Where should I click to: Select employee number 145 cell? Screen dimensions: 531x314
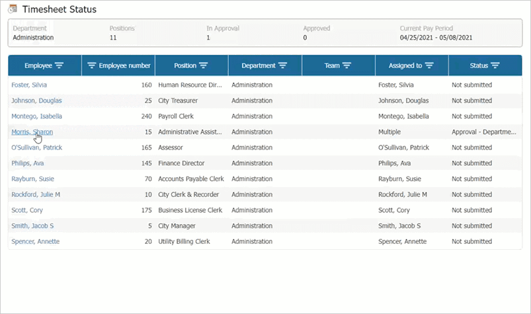(x=146, y=163)
